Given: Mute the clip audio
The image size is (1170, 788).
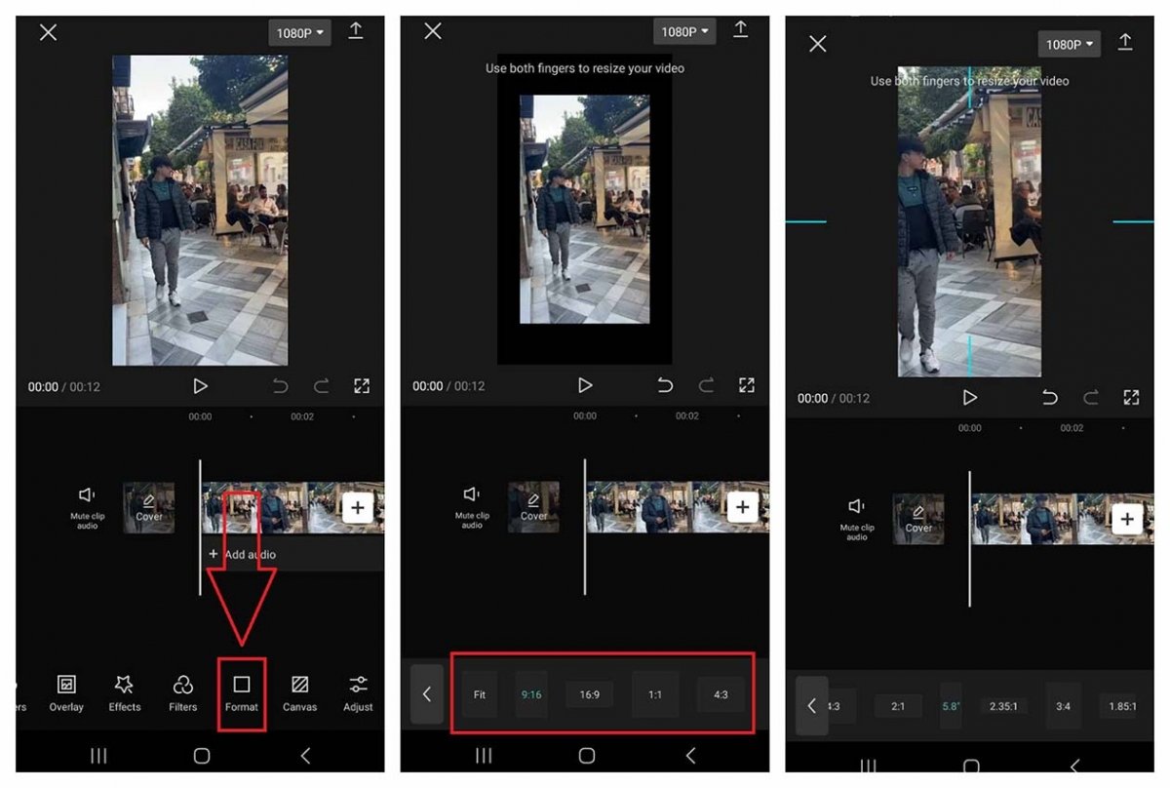Looking at the screenshot, I should (86, 507).
